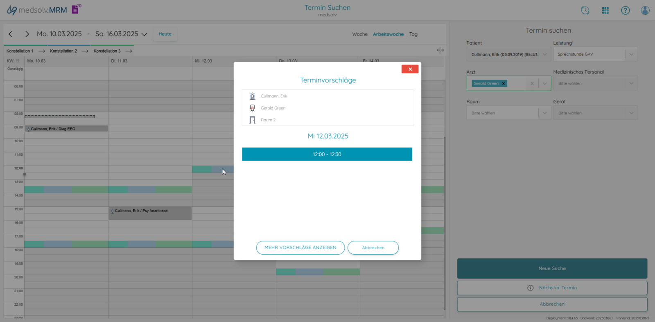Click arrow next to Konstellation 2
655x322 pixels.
pyautogui.click(x=85, y=51)
